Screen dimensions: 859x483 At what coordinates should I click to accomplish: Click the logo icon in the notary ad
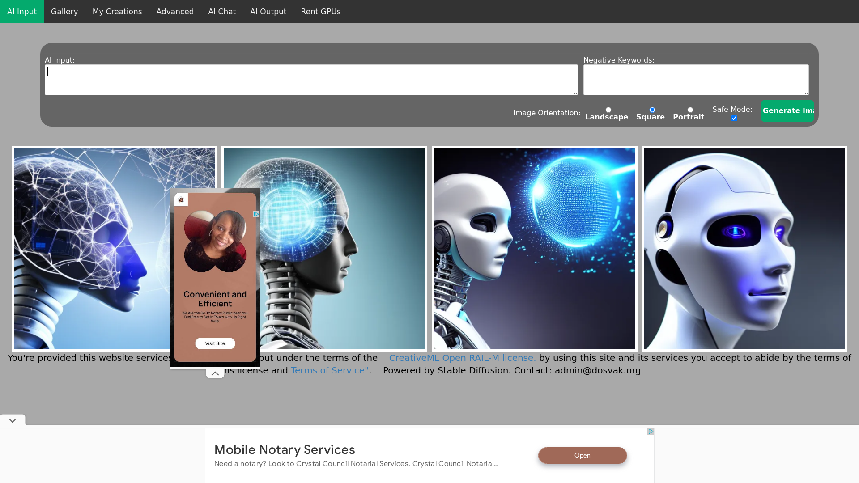[181, 199]
